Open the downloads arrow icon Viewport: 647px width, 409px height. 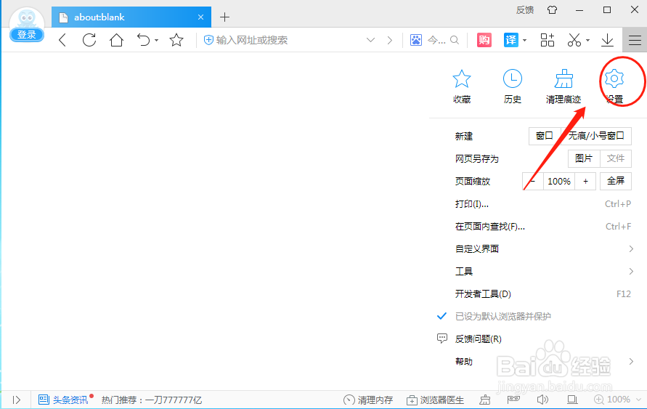pos(607,40)
